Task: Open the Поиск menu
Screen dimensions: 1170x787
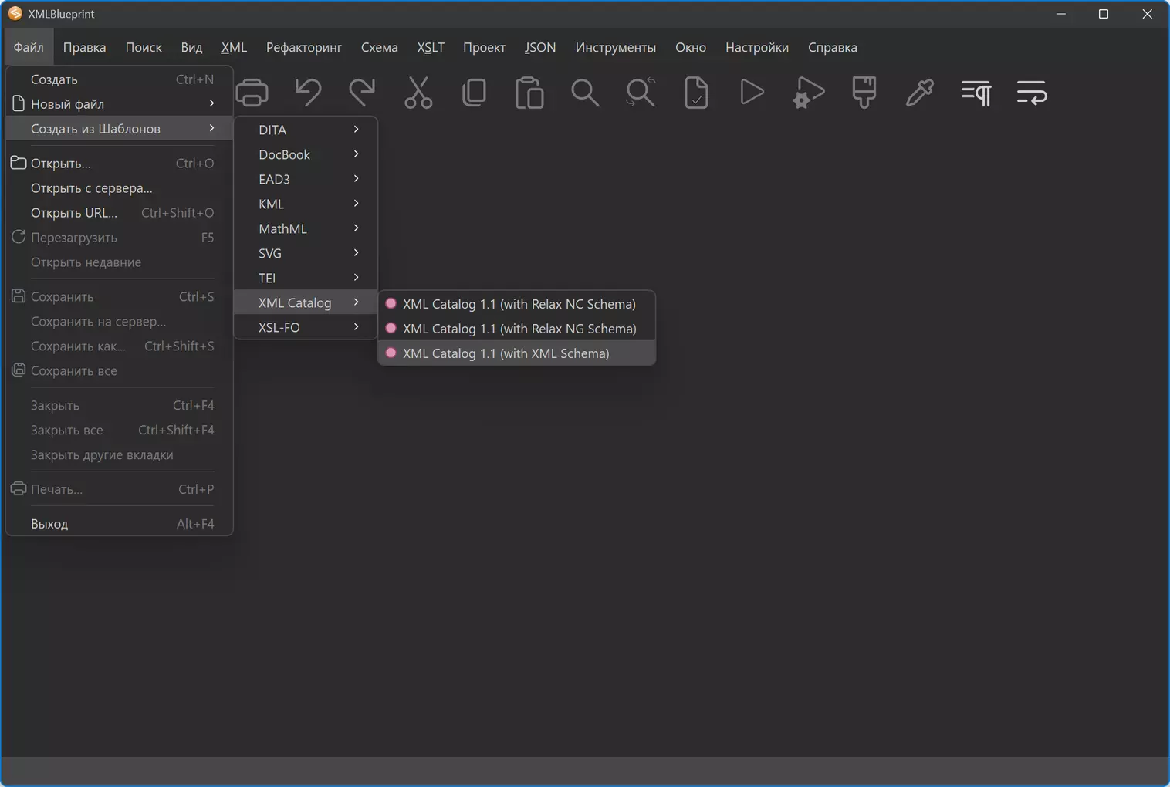Action: tap(144, 47)
